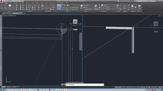Viewport: 163px width, 91px height.
Task: Open Layer Properties manager
Action: tap(59, 7)
